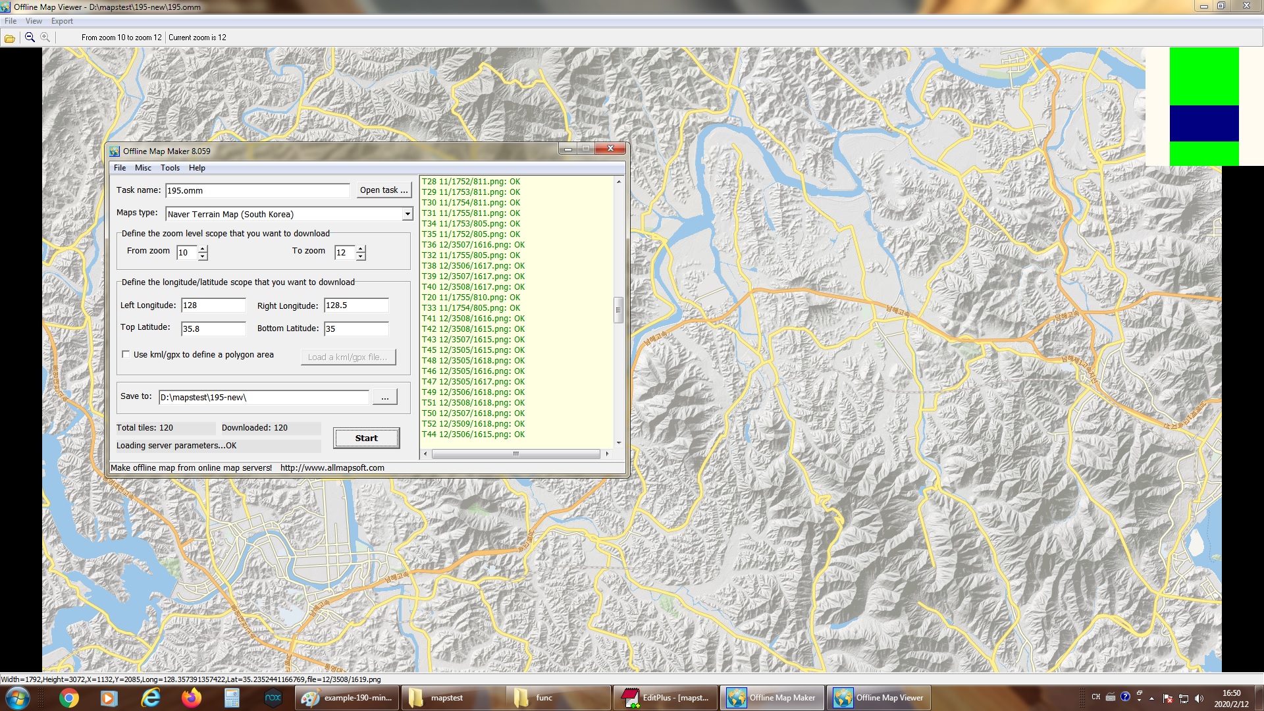Screen dimensions: 1264x711
Task: Click the CH input language indicator
Action: pos(1095,697)
